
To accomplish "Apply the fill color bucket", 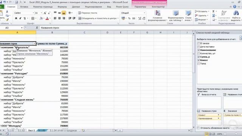I will [41, 19].
